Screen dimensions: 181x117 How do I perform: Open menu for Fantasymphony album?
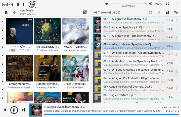32,84
